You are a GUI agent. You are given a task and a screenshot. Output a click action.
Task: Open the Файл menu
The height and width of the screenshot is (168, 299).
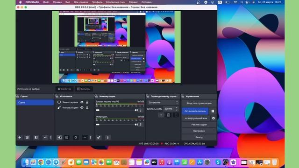46,2
